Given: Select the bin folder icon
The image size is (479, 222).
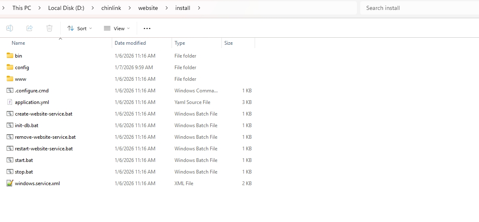Looking at the screenshot, I should tap(10, 55).
